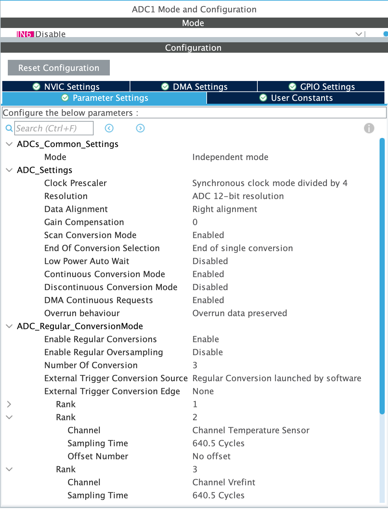Open the info icon for parameter help
The image size is (388, 510).
(x=369, y=128)
